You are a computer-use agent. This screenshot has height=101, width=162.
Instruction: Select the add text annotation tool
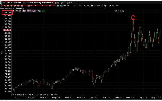(x=58, y=6)
